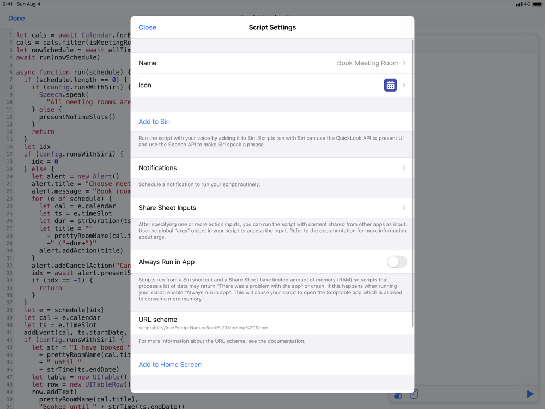Select Add to Home Screen

click(170, 364)
